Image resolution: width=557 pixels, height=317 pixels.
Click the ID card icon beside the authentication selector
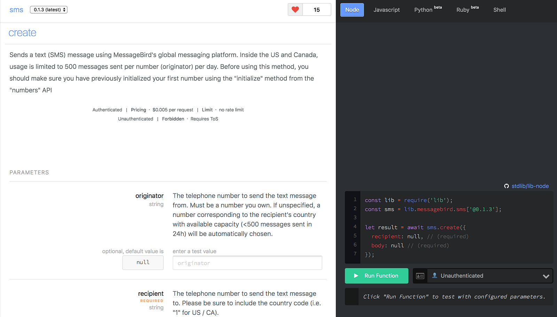420,276
